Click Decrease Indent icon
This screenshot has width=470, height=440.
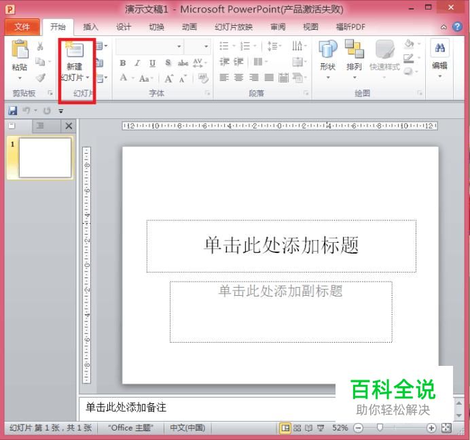(x=224, y=62)
